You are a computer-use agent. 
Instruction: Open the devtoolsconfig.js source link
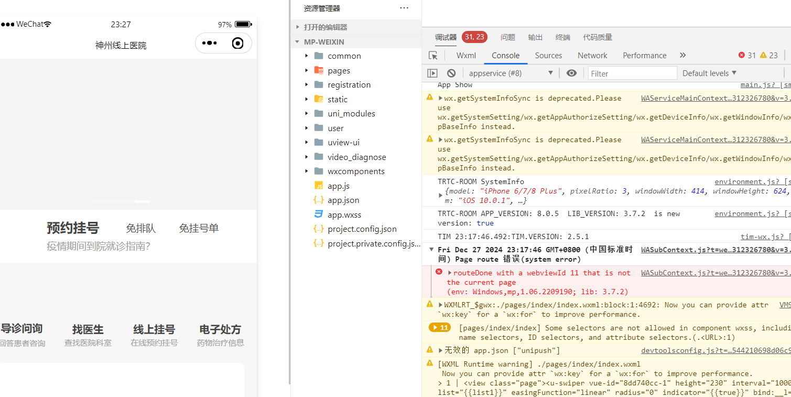[x=716, y=350]
